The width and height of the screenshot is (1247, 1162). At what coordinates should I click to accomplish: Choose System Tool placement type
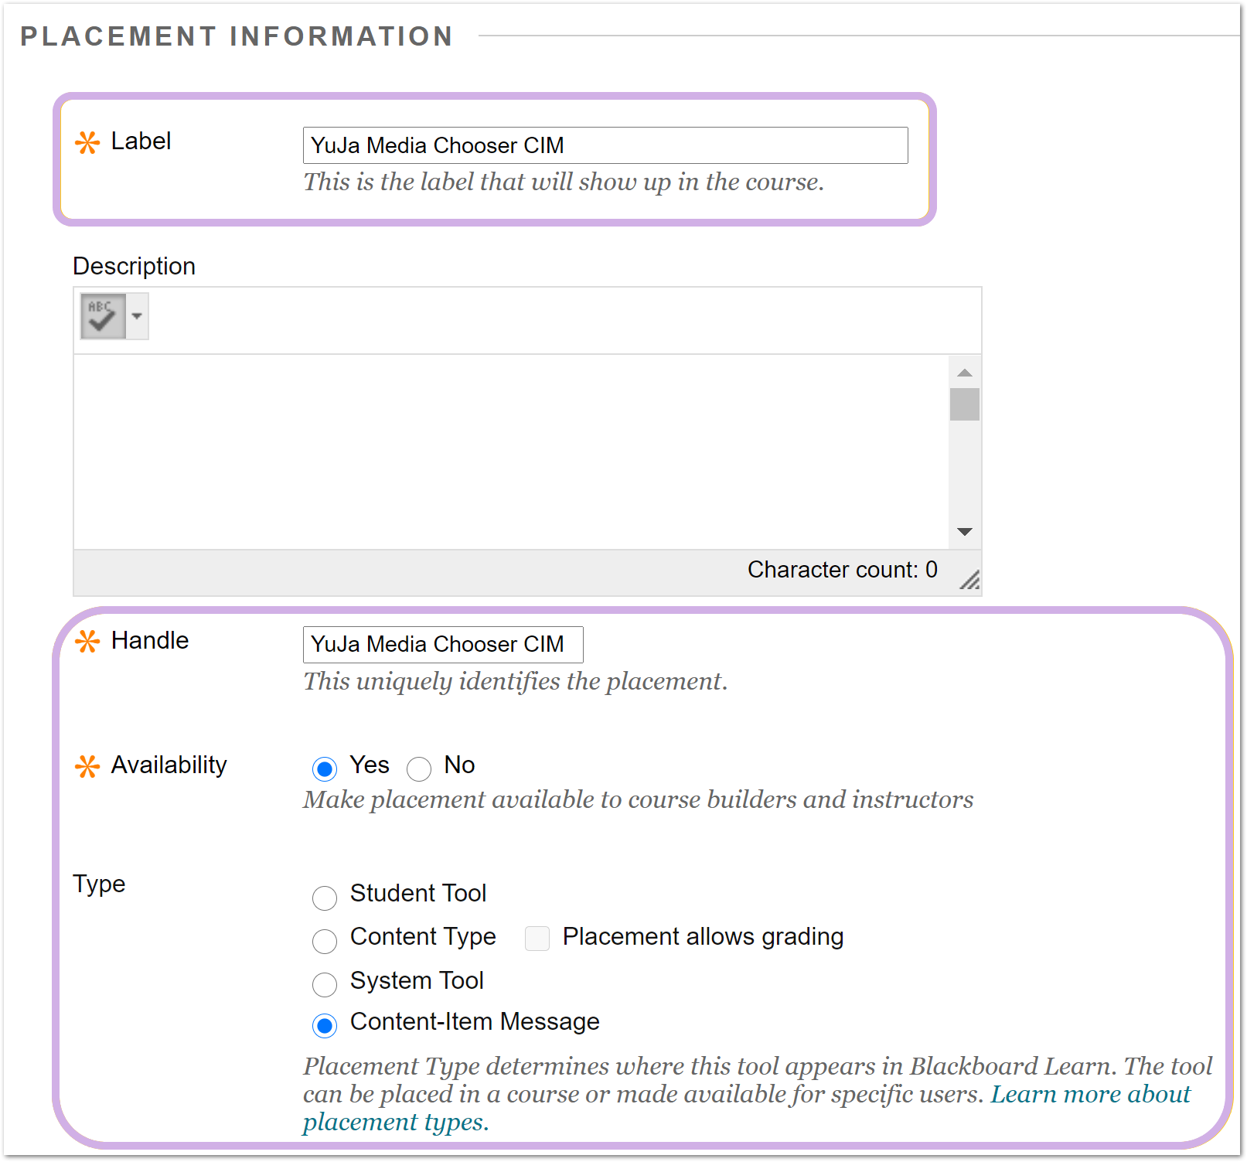click(325, 984)
